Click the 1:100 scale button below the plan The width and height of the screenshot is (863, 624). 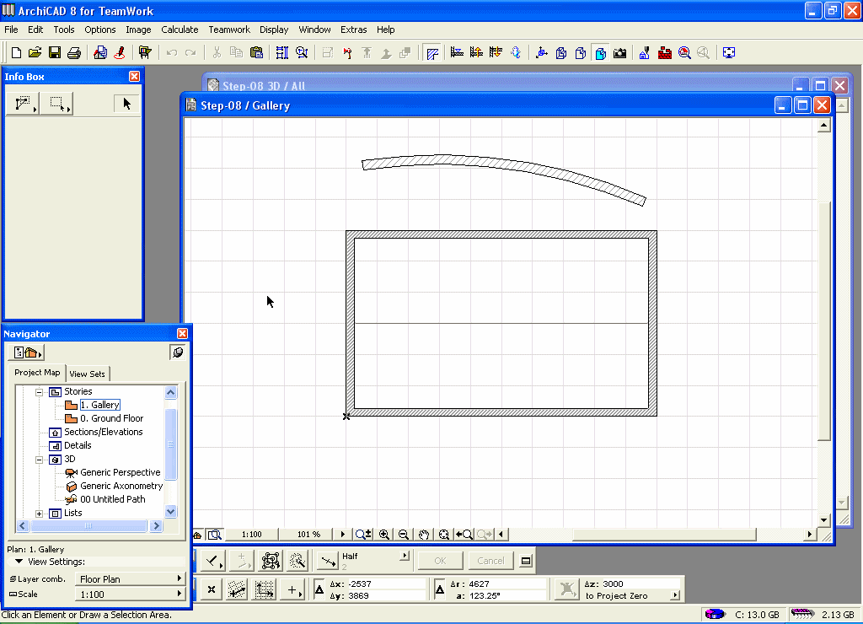pos(251,534)
